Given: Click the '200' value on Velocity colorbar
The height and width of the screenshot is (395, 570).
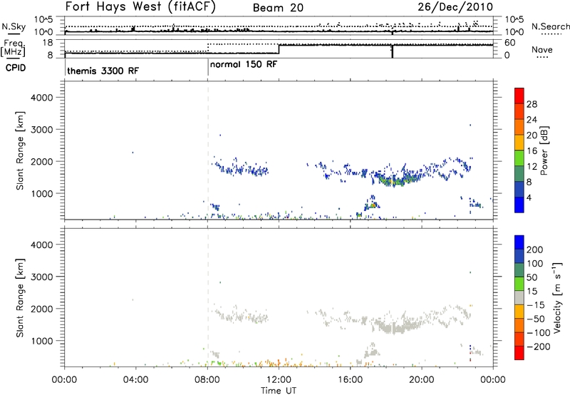Looking at the screenshot, I should [x=535, y=250].
